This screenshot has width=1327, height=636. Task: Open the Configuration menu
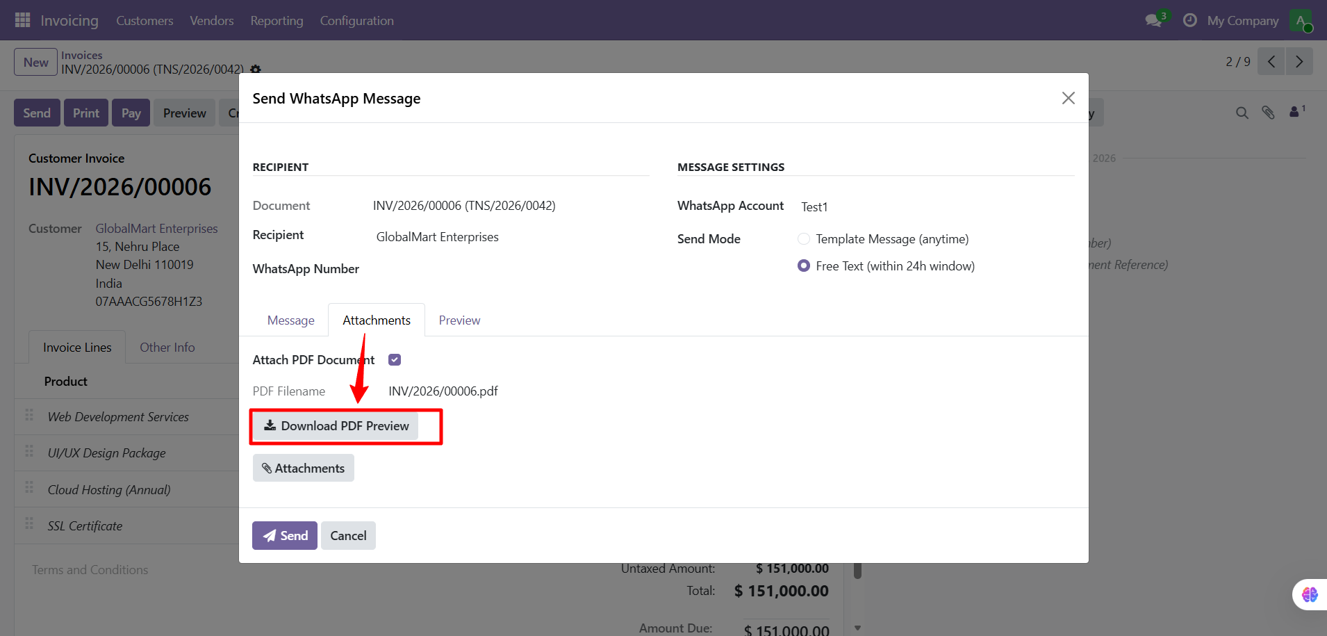click(356, 21)
